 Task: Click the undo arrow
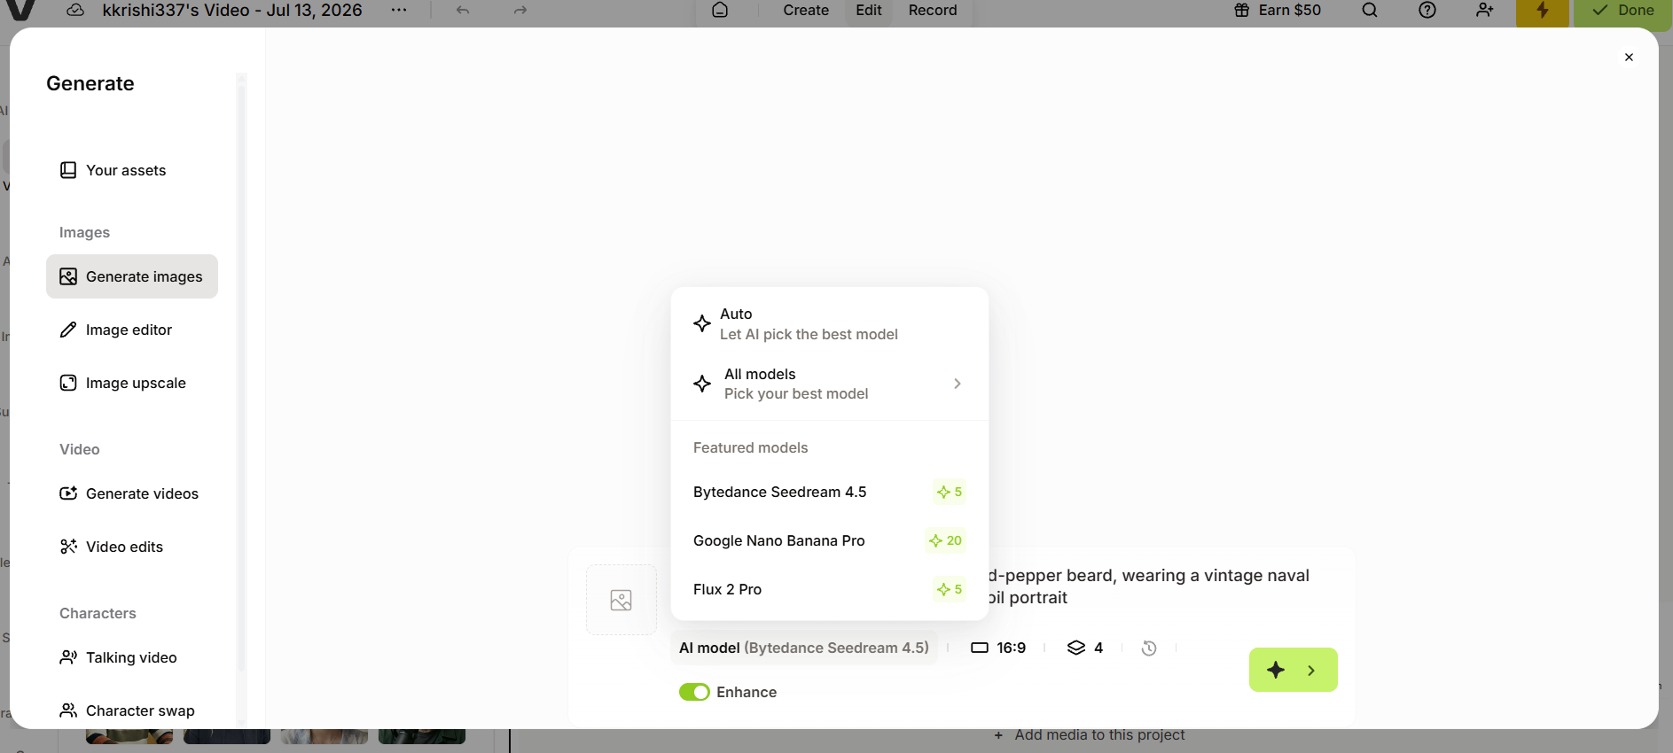pyautogui.click(x=463, y=11)
